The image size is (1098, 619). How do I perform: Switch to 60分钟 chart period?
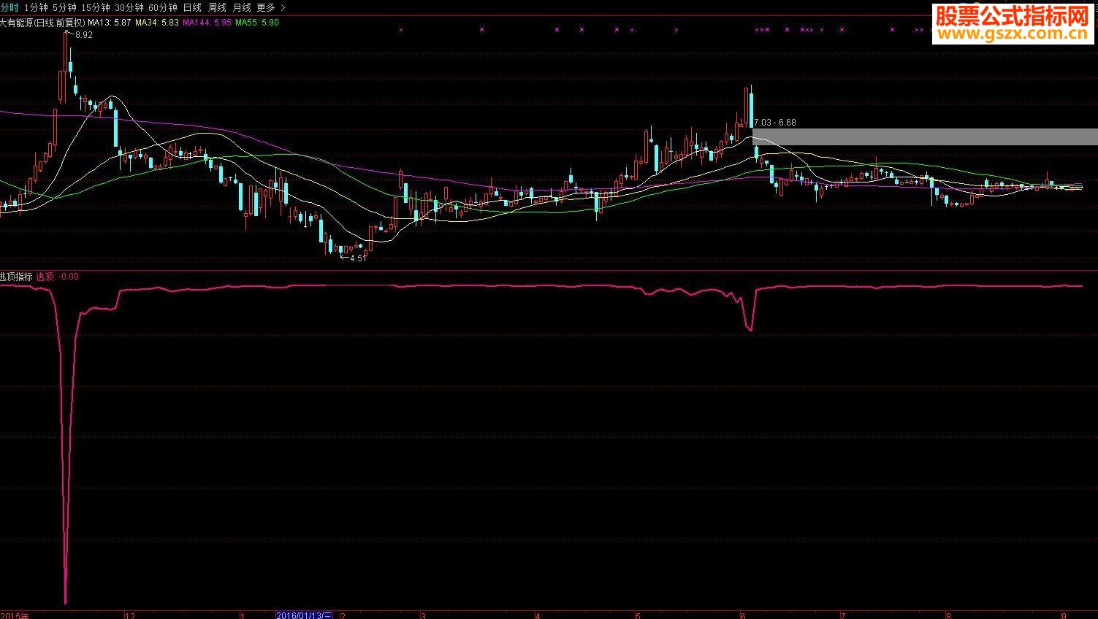(162, 7)
